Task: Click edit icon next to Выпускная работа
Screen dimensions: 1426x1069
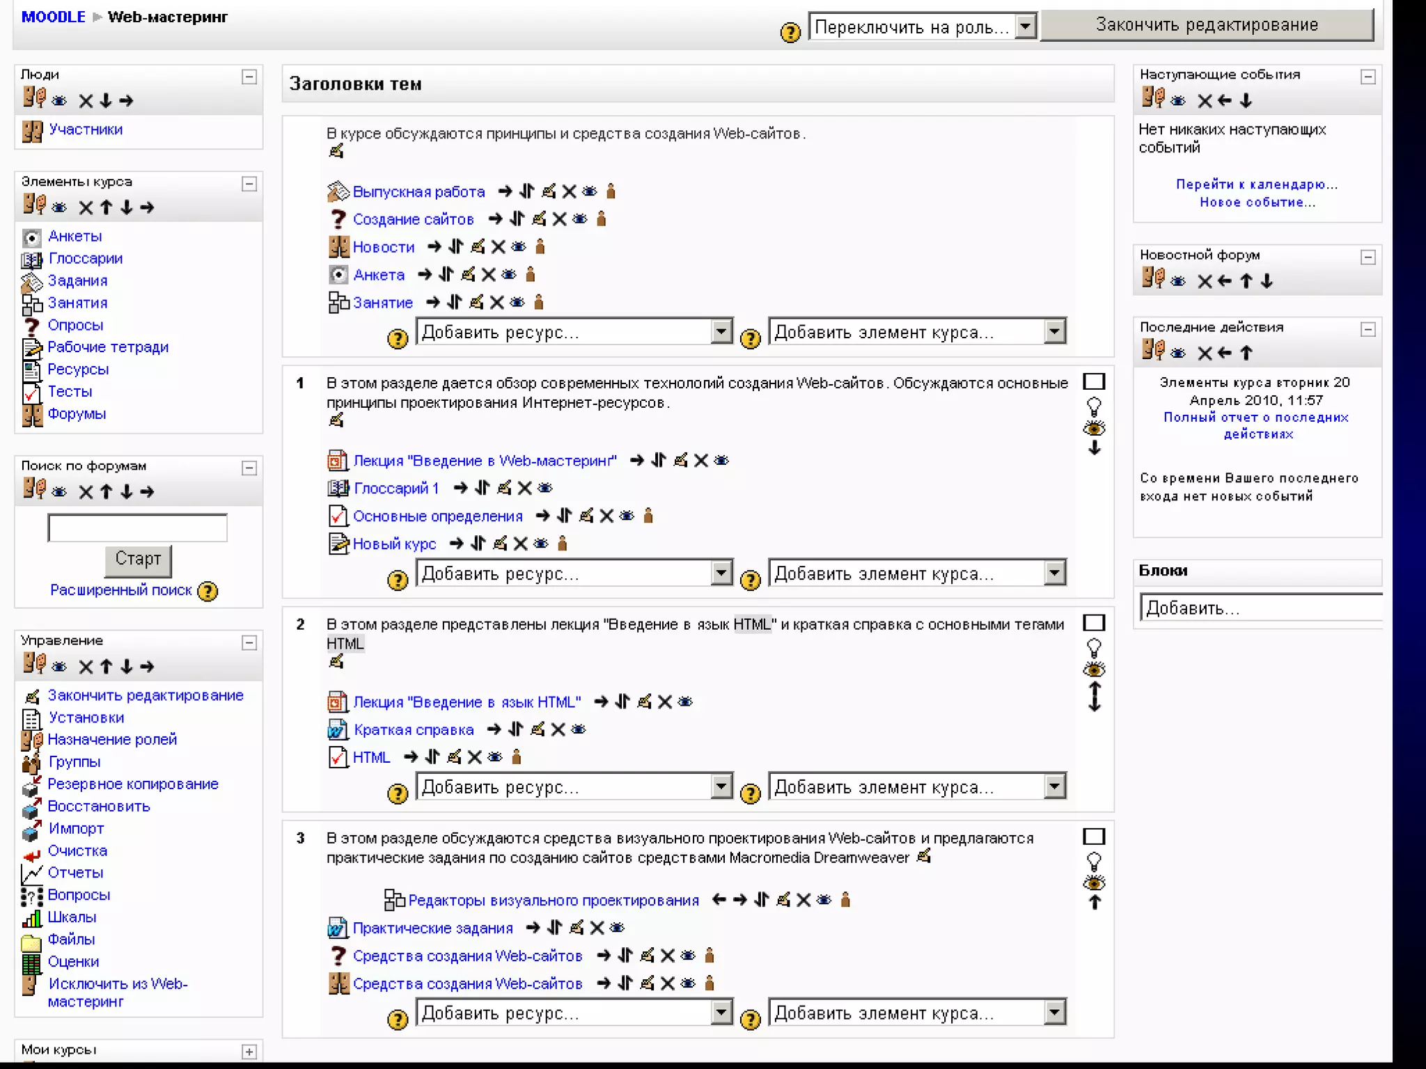Action: [549, 191]
